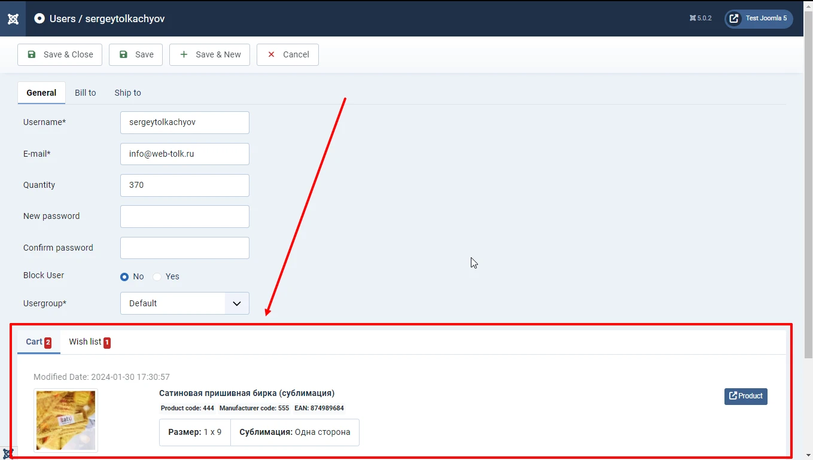813x460 pixels.
Task: Click the Save button
Action: pos(136,54)
